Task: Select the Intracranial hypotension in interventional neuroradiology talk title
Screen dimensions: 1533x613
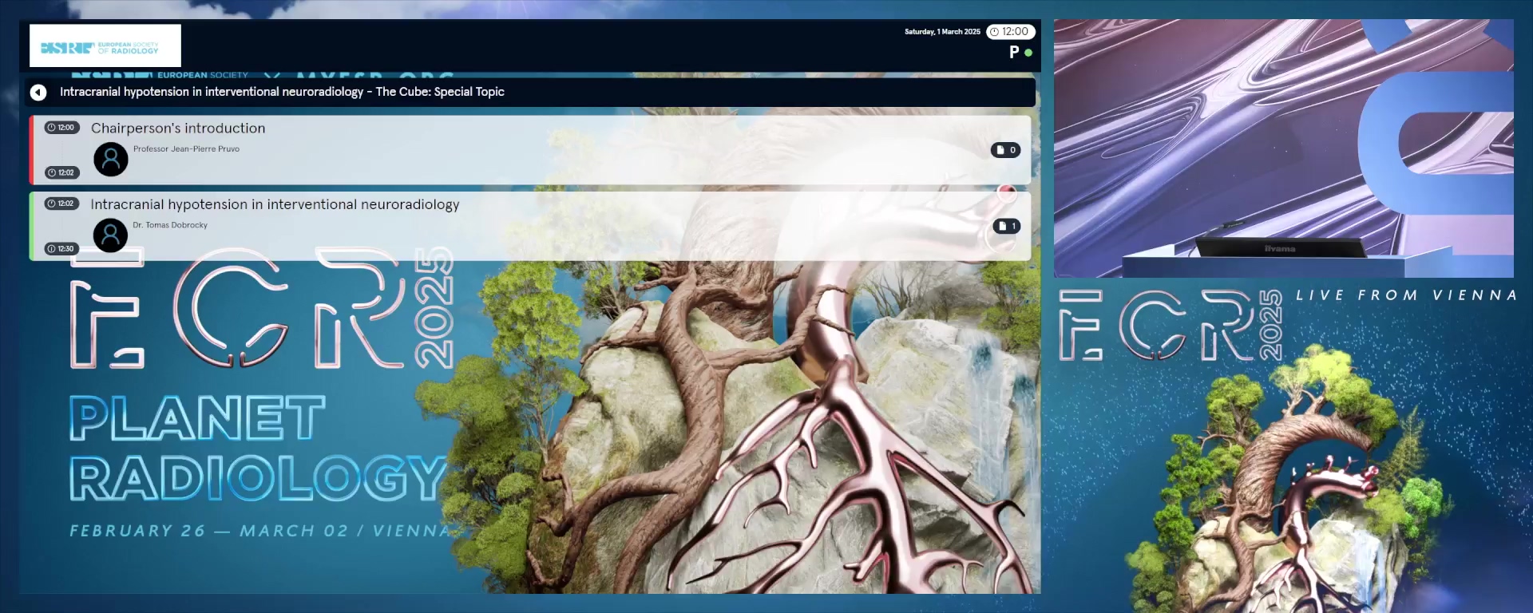Action: (275, 205)
